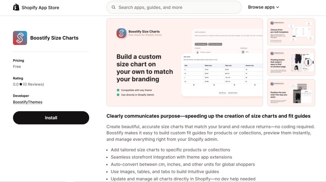Click 'Update and manage all charts' bullet text
326x182 pixels.
click(x=183, y=179)
